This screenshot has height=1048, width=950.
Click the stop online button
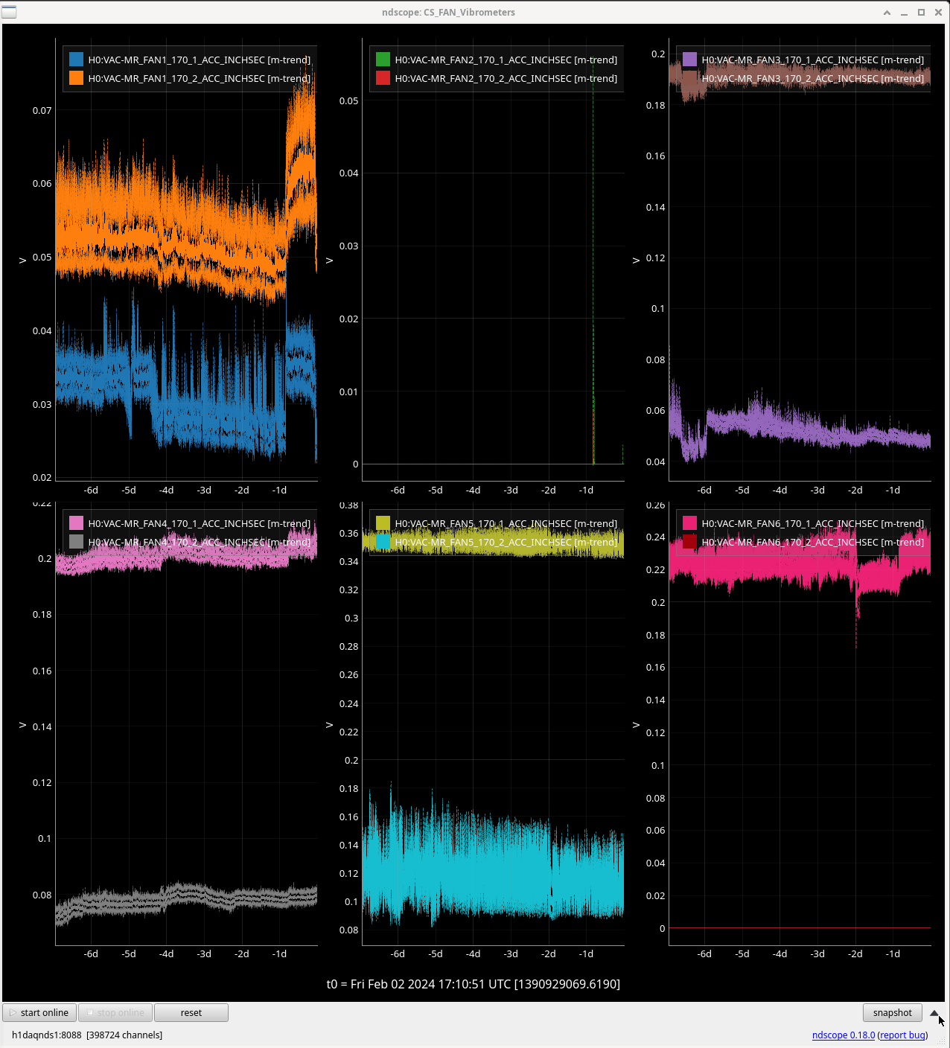[x=115, y=1012]
